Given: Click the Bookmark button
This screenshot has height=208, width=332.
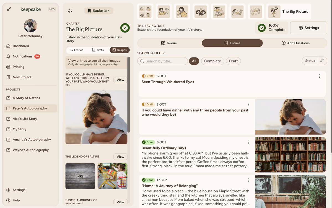Looking at the screenshot, I should click(x=99, y=11).
